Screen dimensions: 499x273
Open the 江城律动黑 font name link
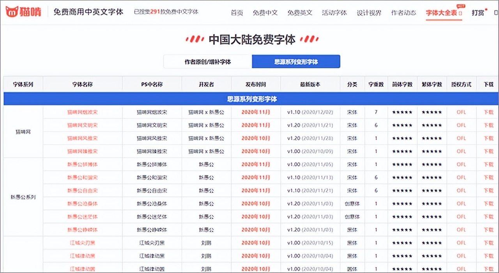tap(82, 256)
